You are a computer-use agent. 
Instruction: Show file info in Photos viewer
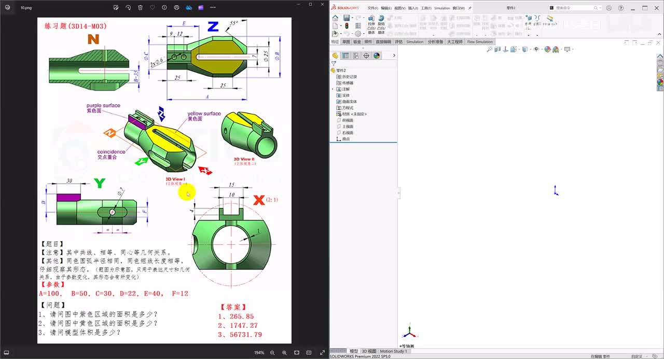pyautogui.click(x=164, y=8)
